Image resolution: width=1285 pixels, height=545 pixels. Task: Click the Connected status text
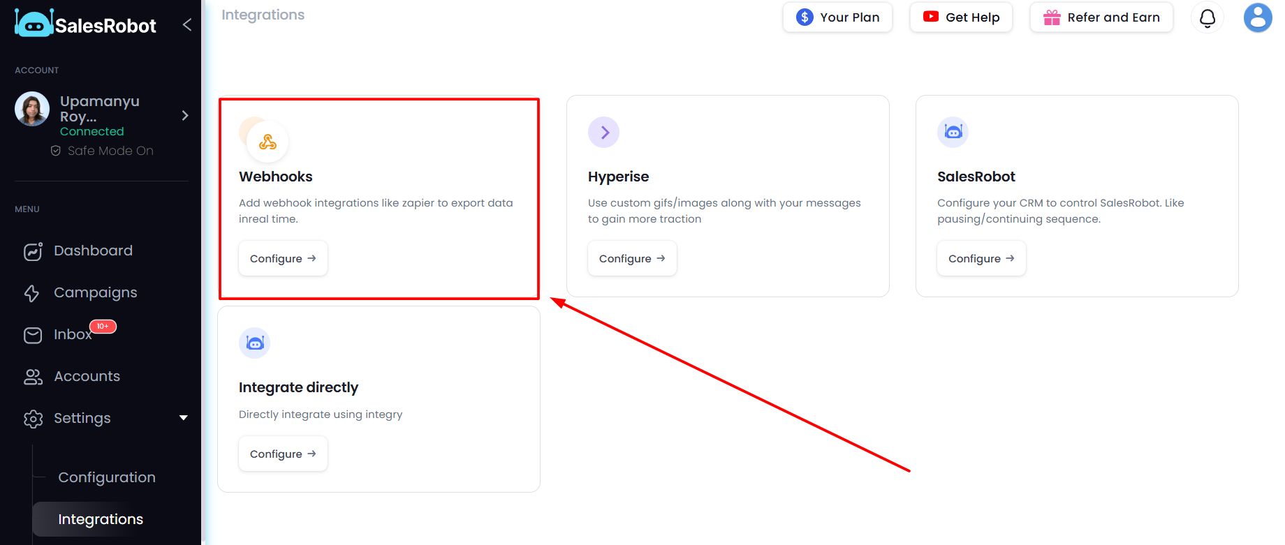tap(91, 131)
